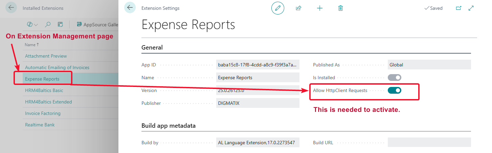Click the Build by field

coord(258,143)
